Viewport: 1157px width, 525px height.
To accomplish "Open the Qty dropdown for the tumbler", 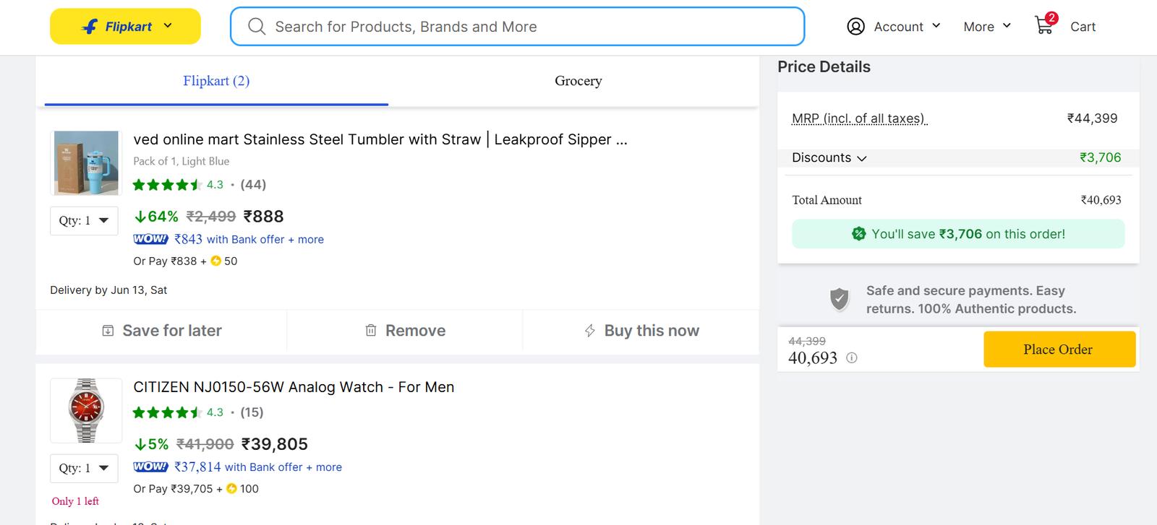I will [84, 220].
